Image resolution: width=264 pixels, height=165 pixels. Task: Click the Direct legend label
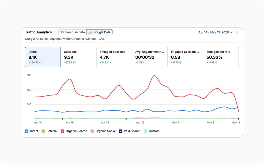34,131
